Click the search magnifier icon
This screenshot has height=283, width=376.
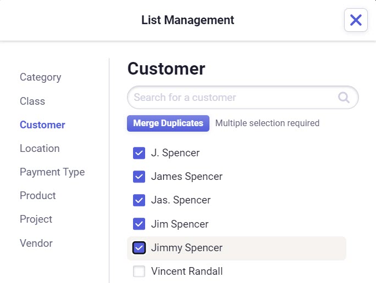coord(344,98)
